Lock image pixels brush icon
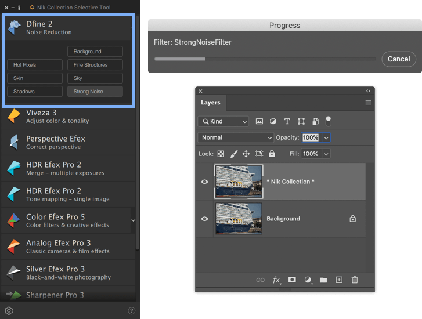Image resolution: width=422 pixels, height=319 pixels. 234,154
